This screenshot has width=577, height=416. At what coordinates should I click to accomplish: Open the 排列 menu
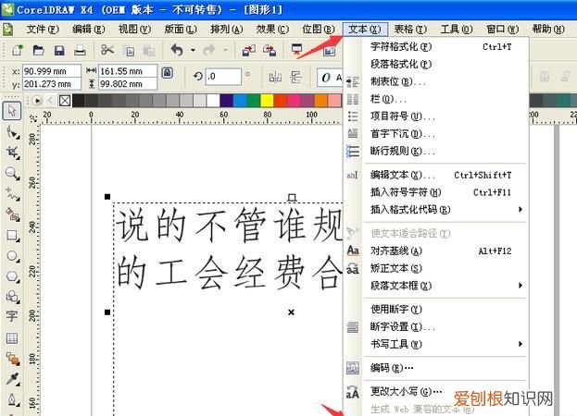click(x=226, y=29)
